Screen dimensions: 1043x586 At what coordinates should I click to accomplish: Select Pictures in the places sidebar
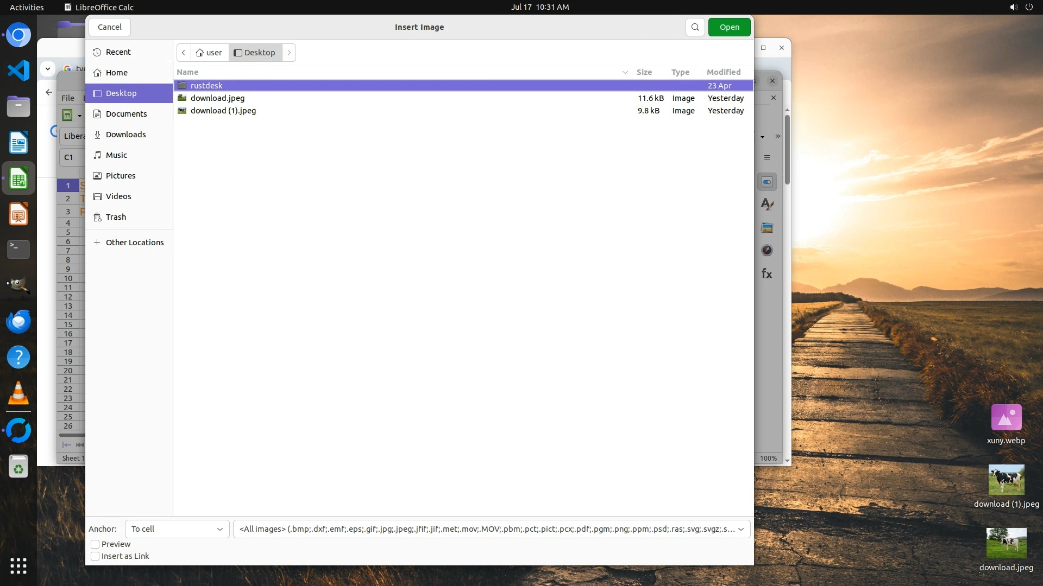(x=121, y=176)
